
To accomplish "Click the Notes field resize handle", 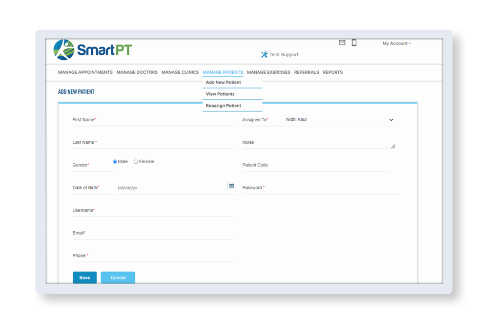I will [x=393, y=146].
